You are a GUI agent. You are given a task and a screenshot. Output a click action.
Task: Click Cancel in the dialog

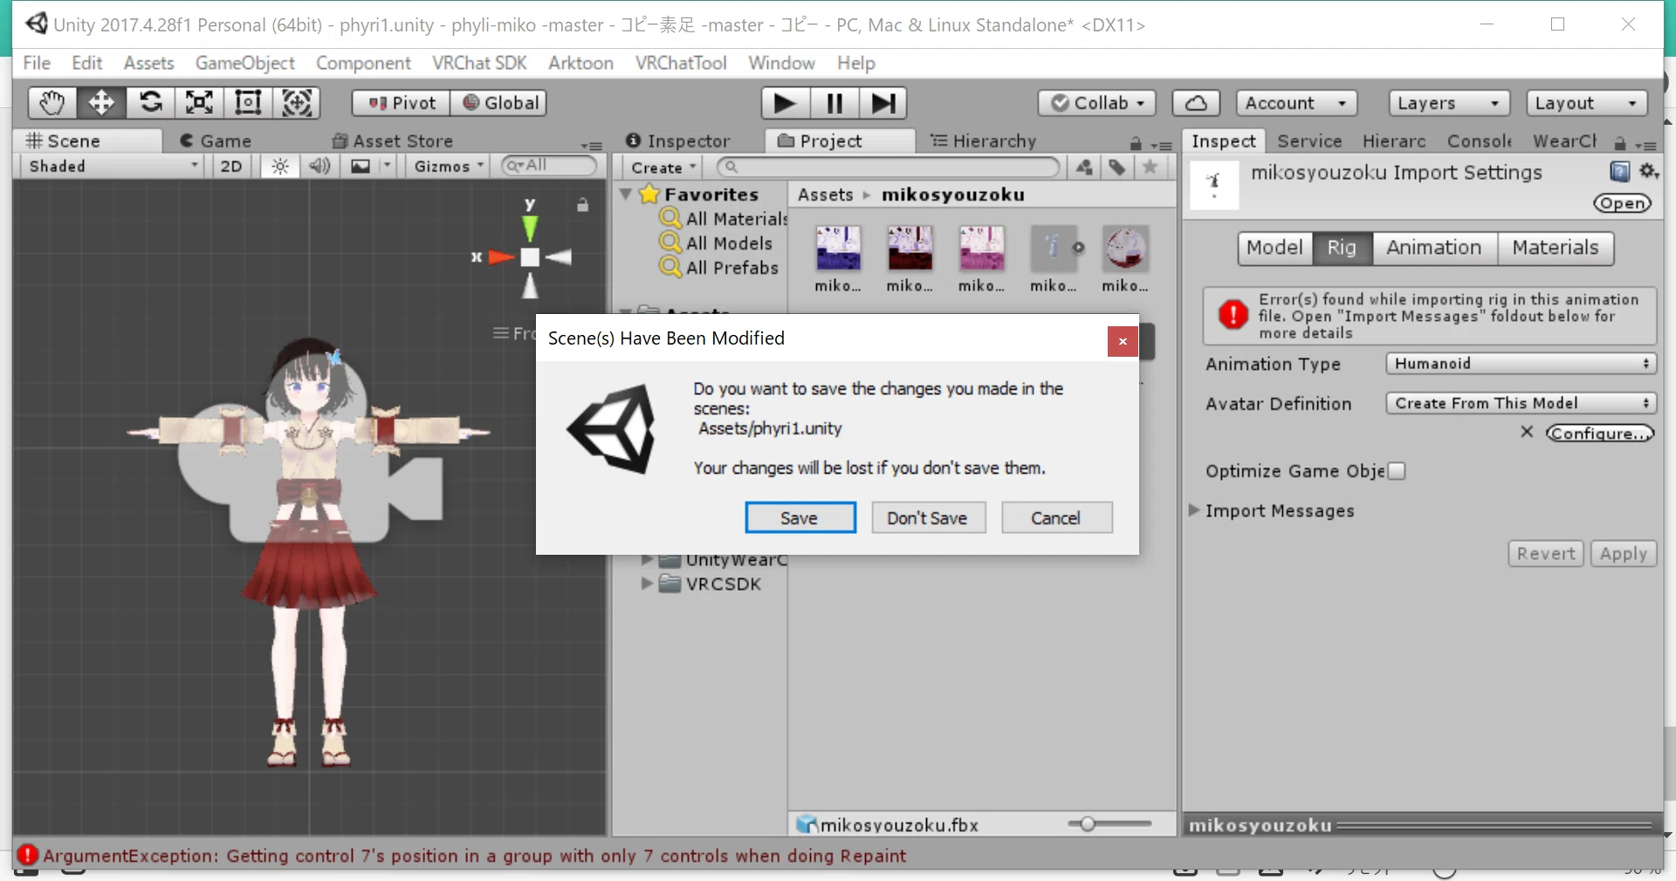[1056, 518]
